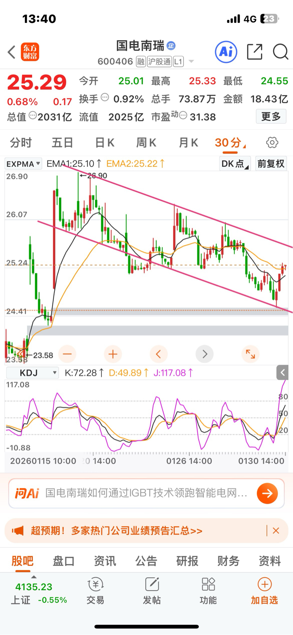Switch to the 公告 tab

[x=146, y=561]
